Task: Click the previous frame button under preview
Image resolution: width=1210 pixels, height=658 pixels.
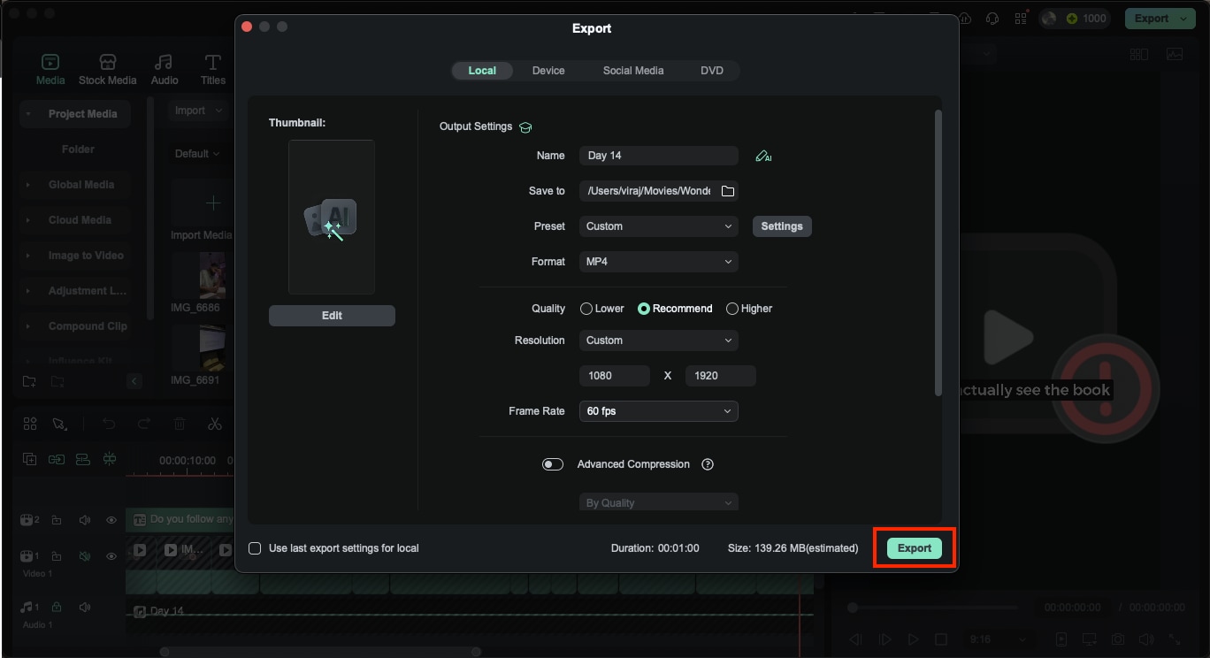Action: (856, 639)
